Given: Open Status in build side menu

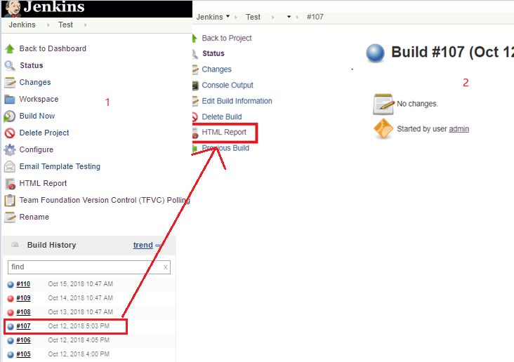Looking at the screenshot, I should [213, 53].
